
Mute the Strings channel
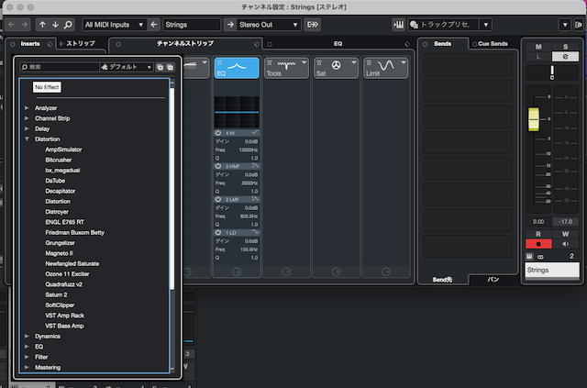(538, 45)
